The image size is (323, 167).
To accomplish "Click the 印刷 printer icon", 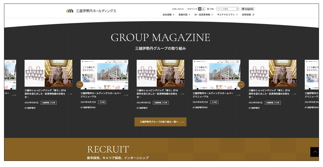I will click(208, 9).
